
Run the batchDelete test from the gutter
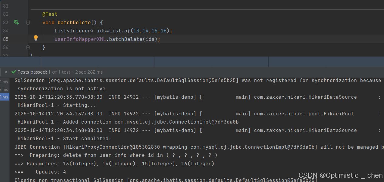point(16,22)
